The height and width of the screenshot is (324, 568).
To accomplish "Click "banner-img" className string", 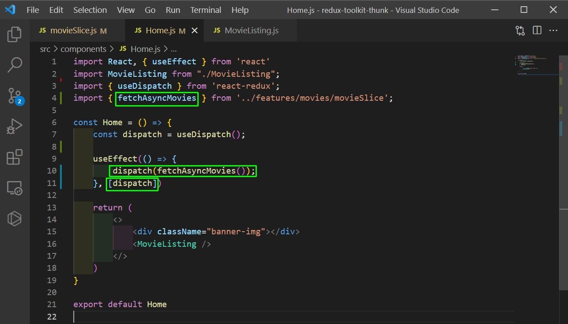I will pyautogui.click(x=236, y=231).
